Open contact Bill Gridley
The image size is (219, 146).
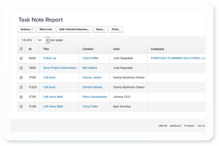pyautogui.click(x=90, y=68)
